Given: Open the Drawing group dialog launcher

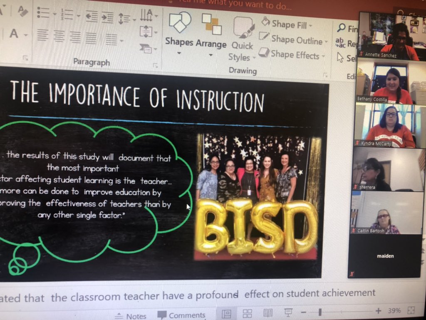Looking at the screenshot, I should click(x=325, y=75).
